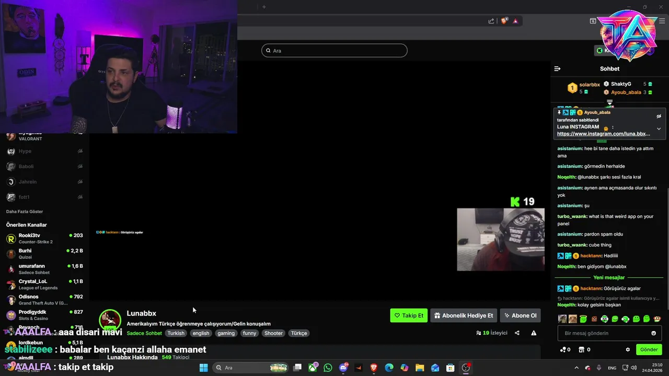Click Takip Et follow button
Viewport: 669px width, 376px height.
pos(409,315)
